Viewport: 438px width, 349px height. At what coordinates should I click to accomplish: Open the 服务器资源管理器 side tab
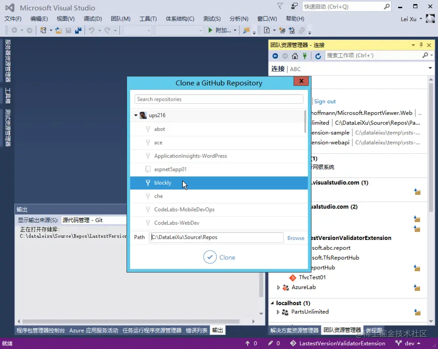point(8,61)
